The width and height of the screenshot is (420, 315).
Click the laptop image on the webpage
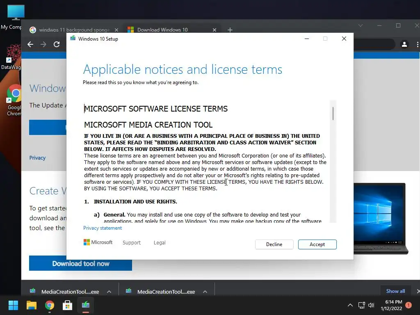point(381,218)
